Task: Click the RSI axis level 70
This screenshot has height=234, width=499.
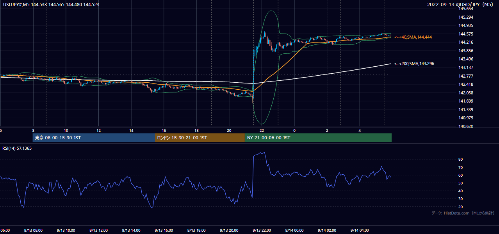Action: tap(461, 167)
